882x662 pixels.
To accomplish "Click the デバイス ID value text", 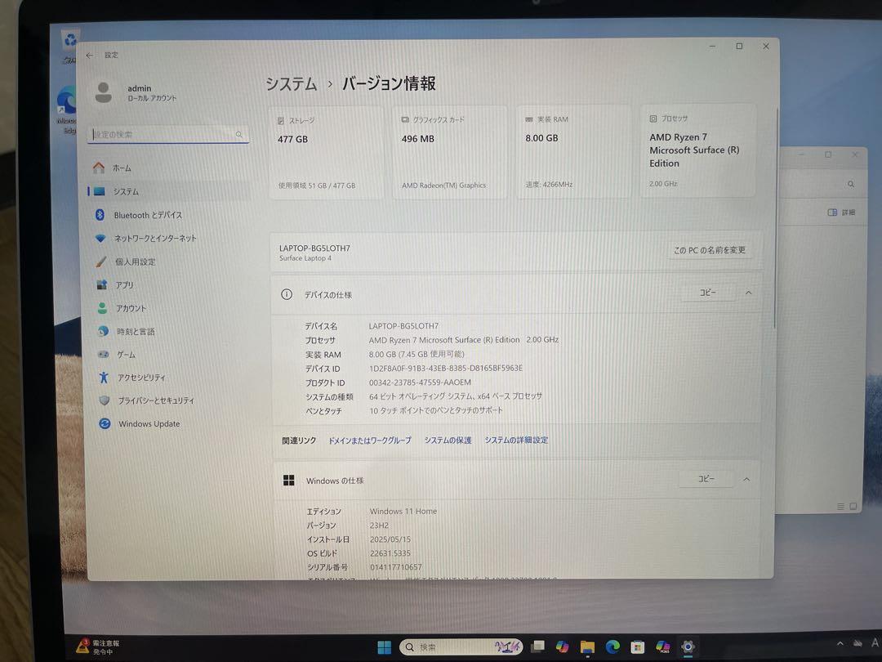I will tap(446, 368).
